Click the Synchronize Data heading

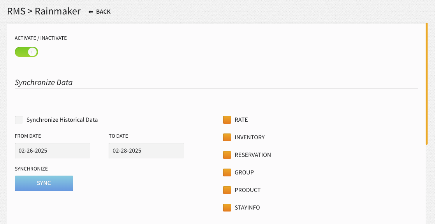click(44, 83)
